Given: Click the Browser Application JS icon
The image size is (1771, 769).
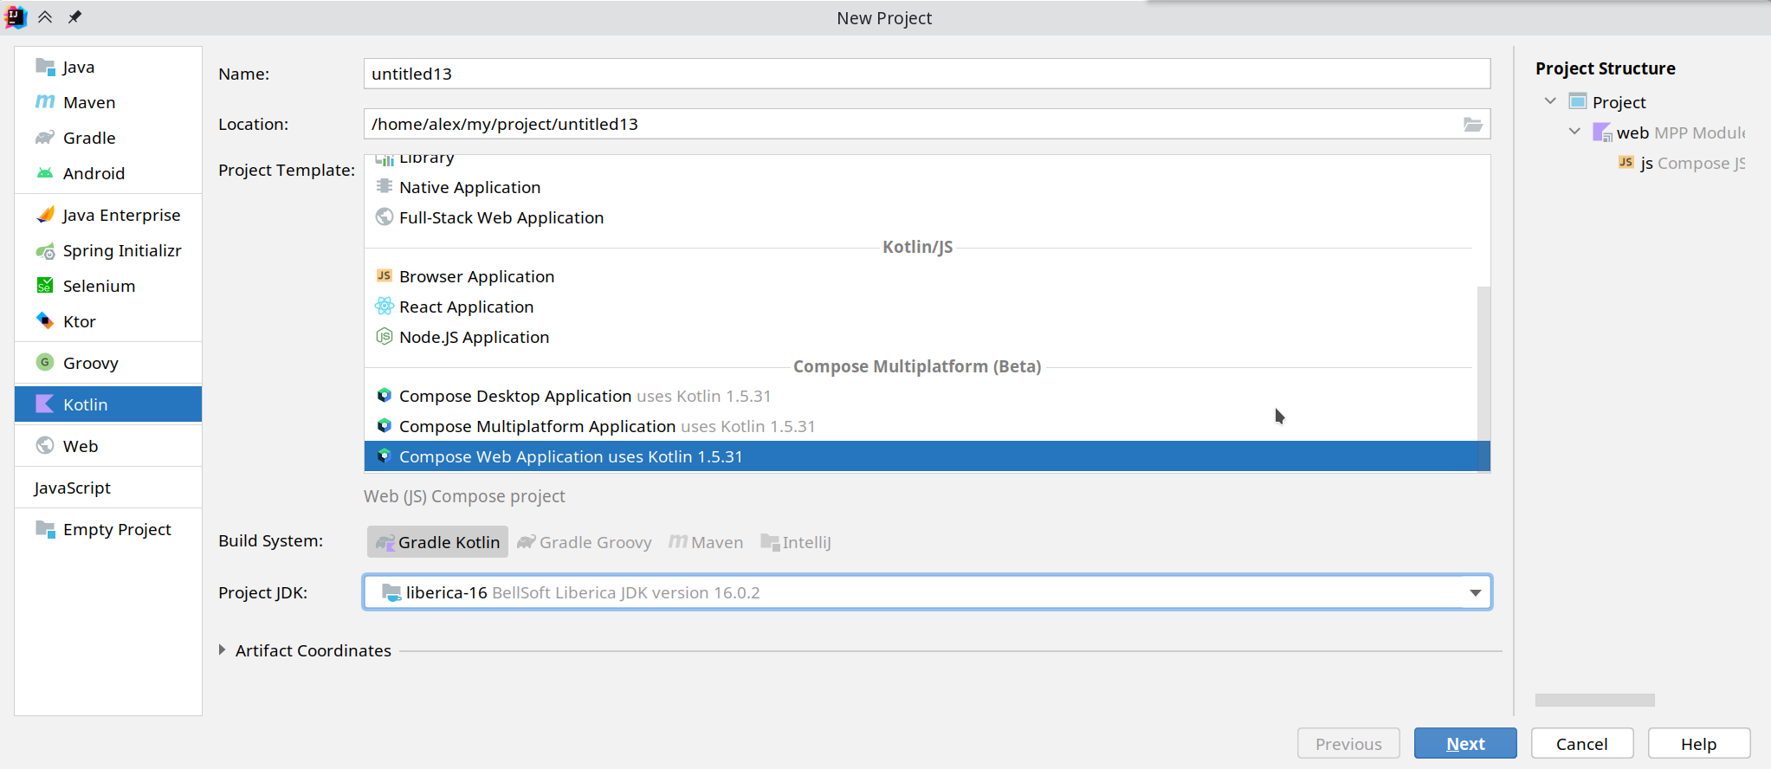Looking at the screenshot, I should click(x=385, y=275).
